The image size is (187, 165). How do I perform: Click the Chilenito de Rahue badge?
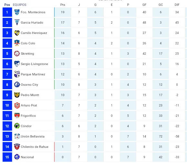17,147
